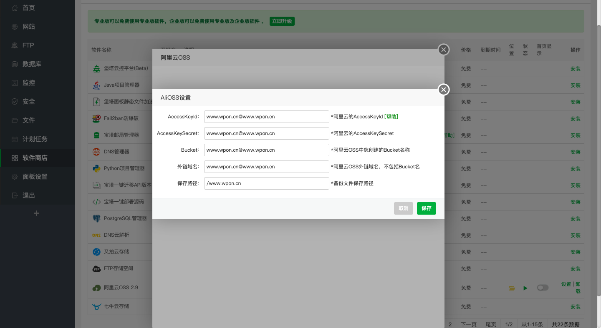Install Java项目管理器 via 安装 link
This screenshot has height=328, width=601.
[x=576, y=85]
